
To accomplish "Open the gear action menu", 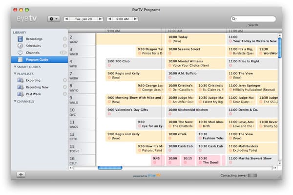I will pyautogui.click(x=54, y=19).
